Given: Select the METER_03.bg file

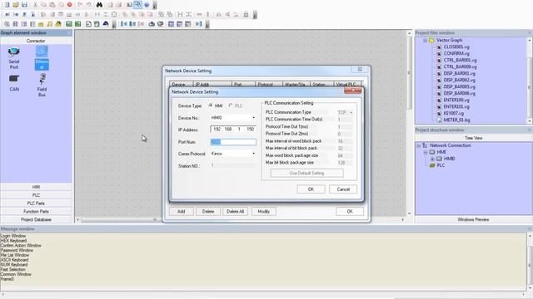Looking at the screenshot, I should click(x=456, y=120).
